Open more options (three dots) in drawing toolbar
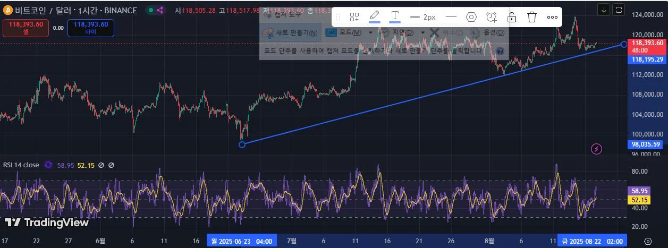Viewport: 668px width, 248px height. (552, 17)
